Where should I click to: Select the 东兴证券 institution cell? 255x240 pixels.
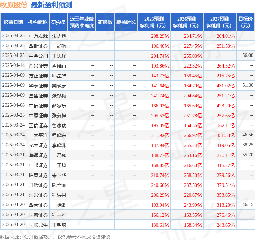tap(38, 195)
